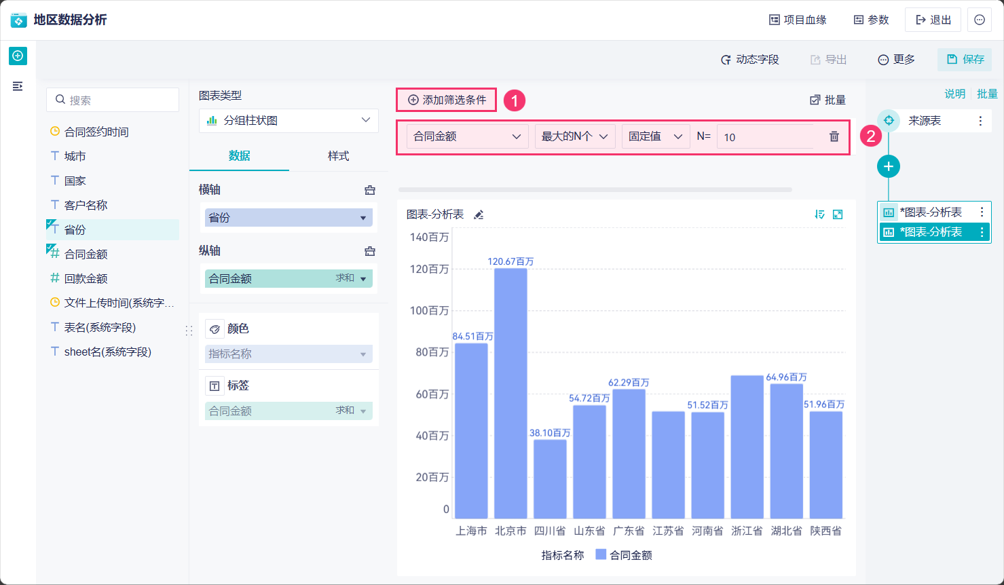Click the delete filter trash icon
The height and width of the screenshot is (585, 1004).
click(x=834, y=136)
